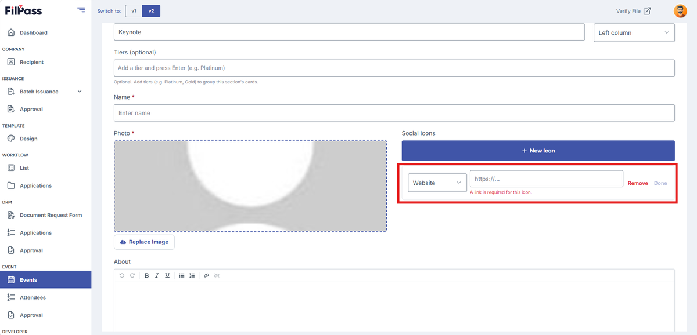Click DRM Applications list icon
697x335 pixels.
[11, 232]
